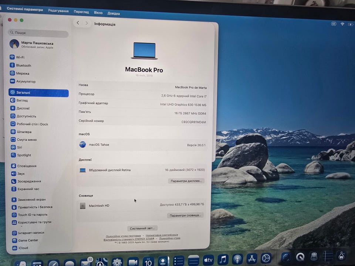Select the highlighted Загальні sidebar item
Viewport: 355px width, 266px height.
39,92
